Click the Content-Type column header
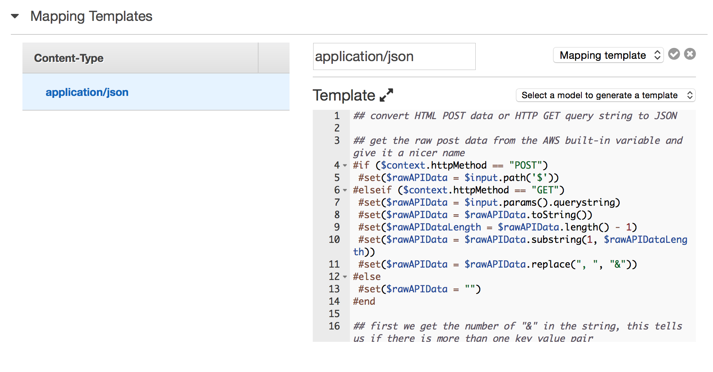The image size is (713, 372). pos(69,58)
